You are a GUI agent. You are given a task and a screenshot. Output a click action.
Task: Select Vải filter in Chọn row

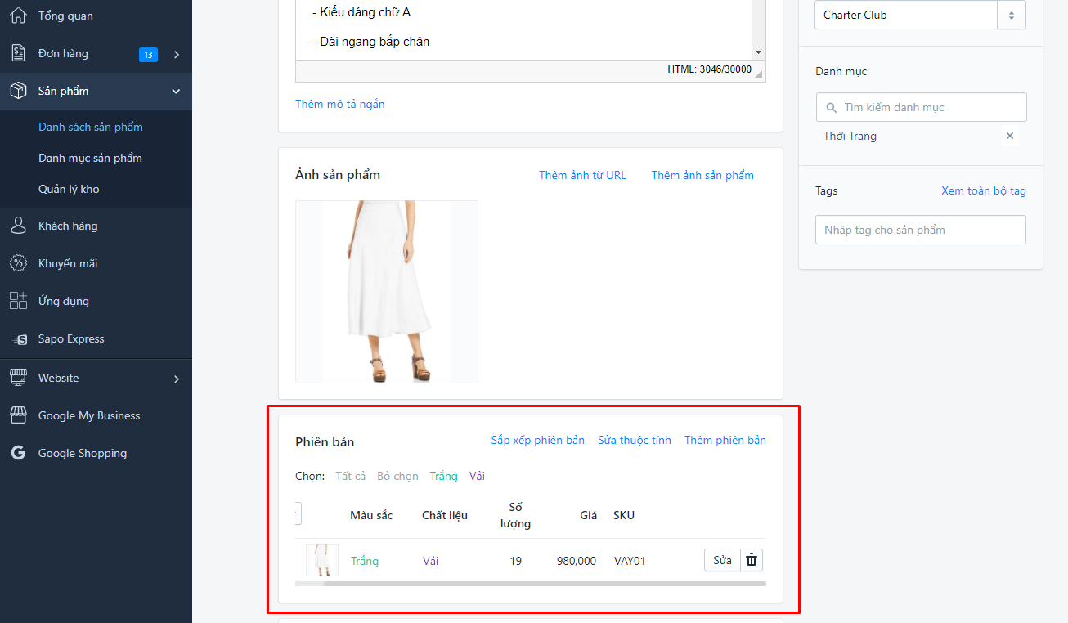coord(477,476)
